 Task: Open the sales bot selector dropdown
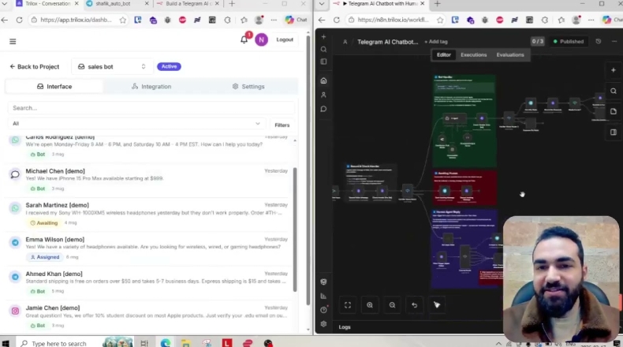click(112, 67)
